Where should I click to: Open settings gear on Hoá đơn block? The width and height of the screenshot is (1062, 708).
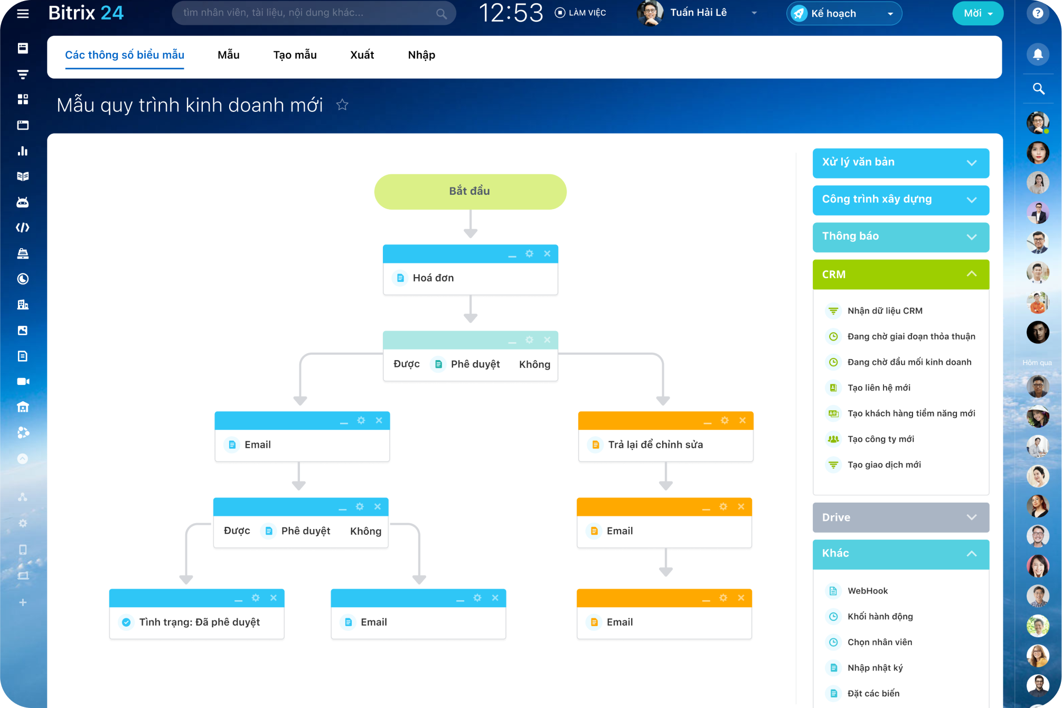tap(529, 254)
